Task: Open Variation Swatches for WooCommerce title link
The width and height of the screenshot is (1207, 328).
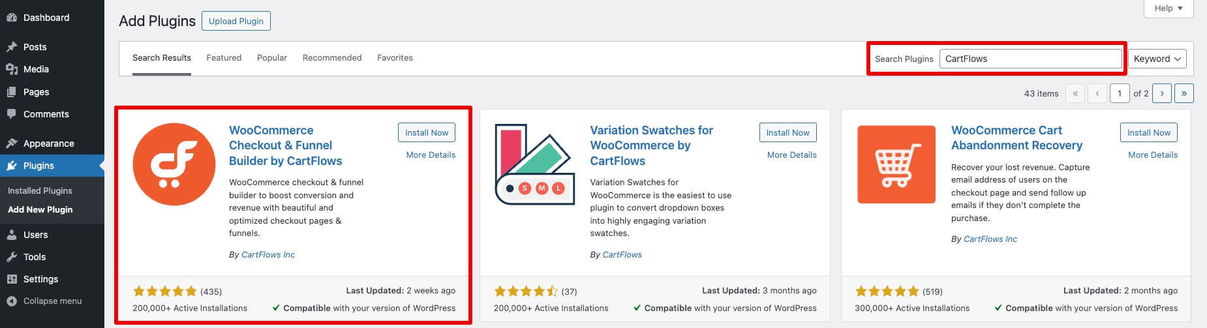Action: [652, 145]
